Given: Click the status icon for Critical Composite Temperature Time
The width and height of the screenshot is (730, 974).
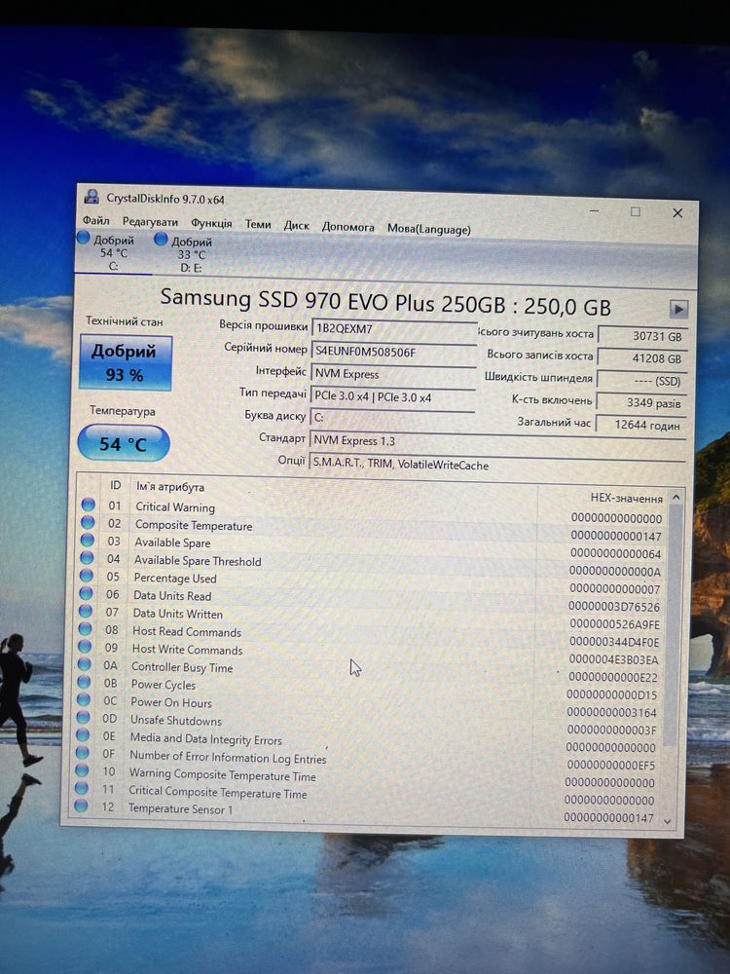Looking at the screenshot, I should (82, 788).
